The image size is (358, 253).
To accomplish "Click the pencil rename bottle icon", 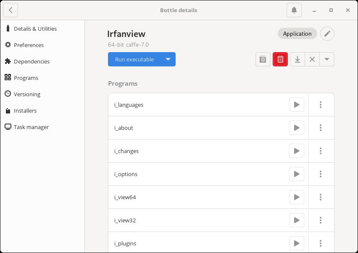I will (327, 34).
